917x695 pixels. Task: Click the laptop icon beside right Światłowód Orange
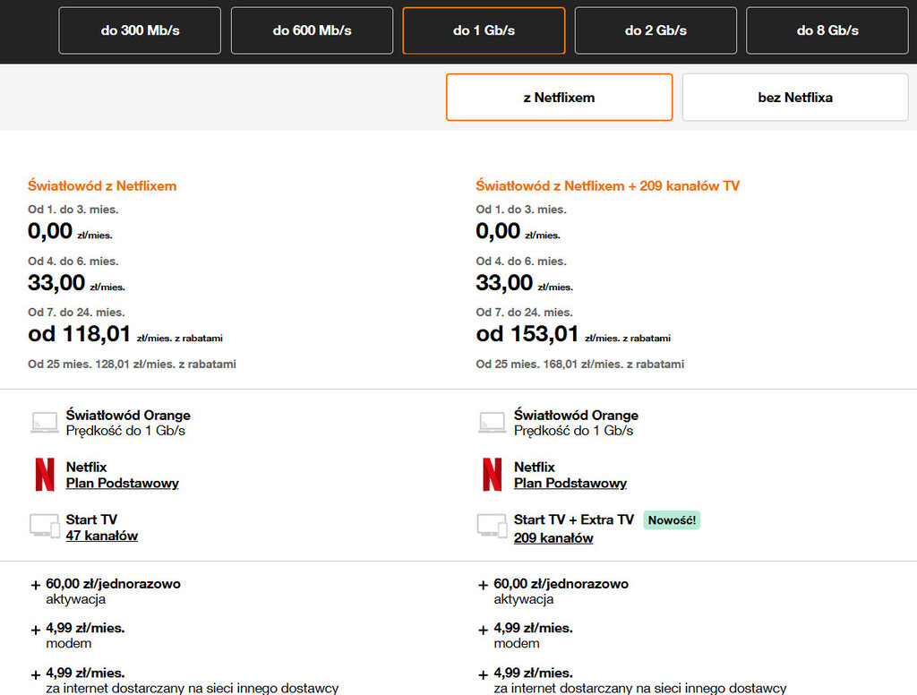tap(493, 423)
